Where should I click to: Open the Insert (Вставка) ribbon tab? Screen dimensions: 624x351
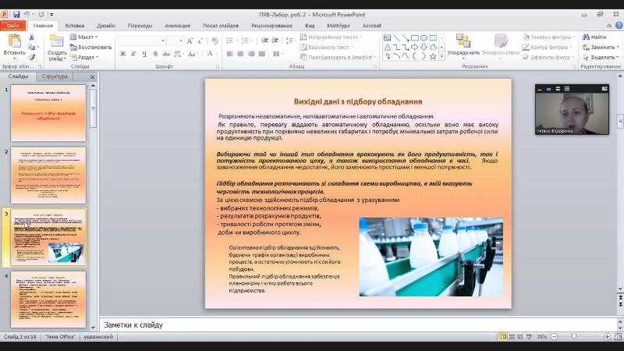pos(75,25)
